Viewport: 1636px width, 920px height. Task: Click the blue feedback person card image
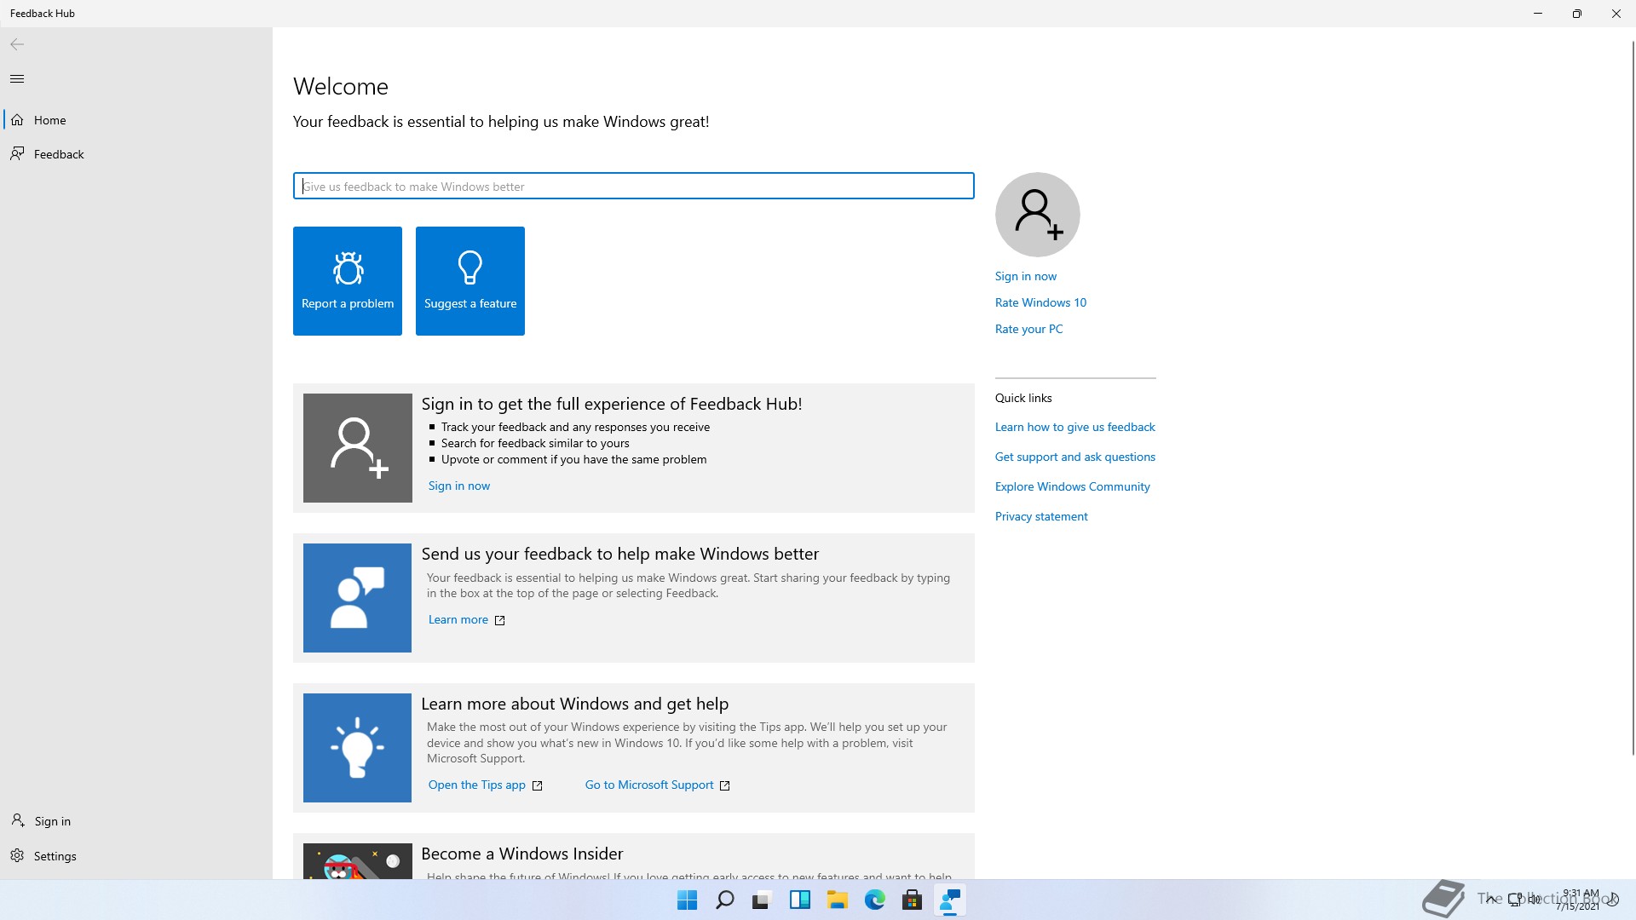[x=357, y=598]
